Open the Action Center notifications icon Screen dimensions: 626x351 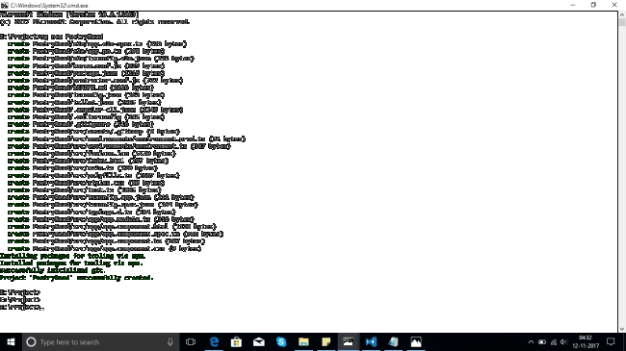(611, 341)
